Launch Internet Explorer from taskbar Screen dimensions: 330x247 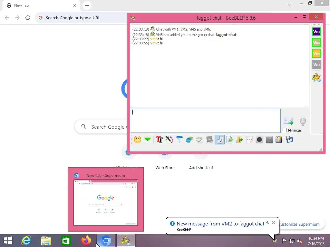point(26,241)
